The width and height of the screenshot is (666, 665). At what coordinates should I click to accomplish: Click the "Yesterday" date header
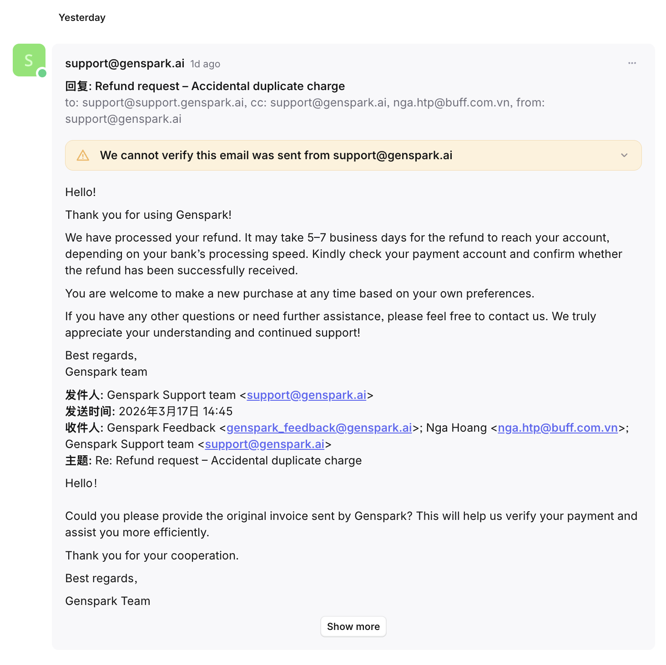(x=82, y=18)
